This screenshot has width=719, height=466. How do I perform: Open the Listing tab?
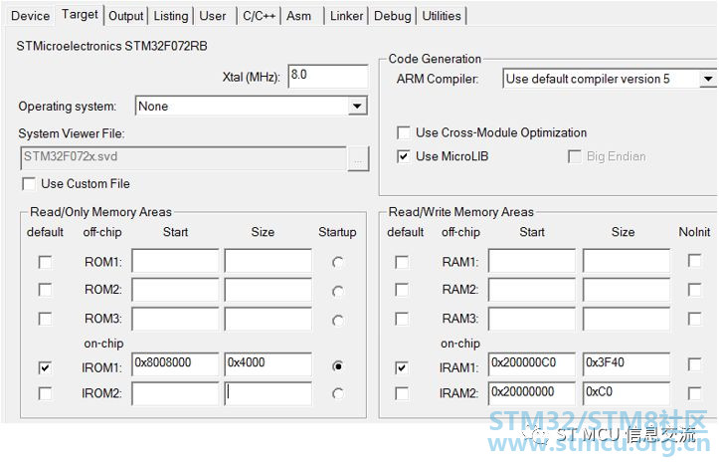tap(171, 16)
